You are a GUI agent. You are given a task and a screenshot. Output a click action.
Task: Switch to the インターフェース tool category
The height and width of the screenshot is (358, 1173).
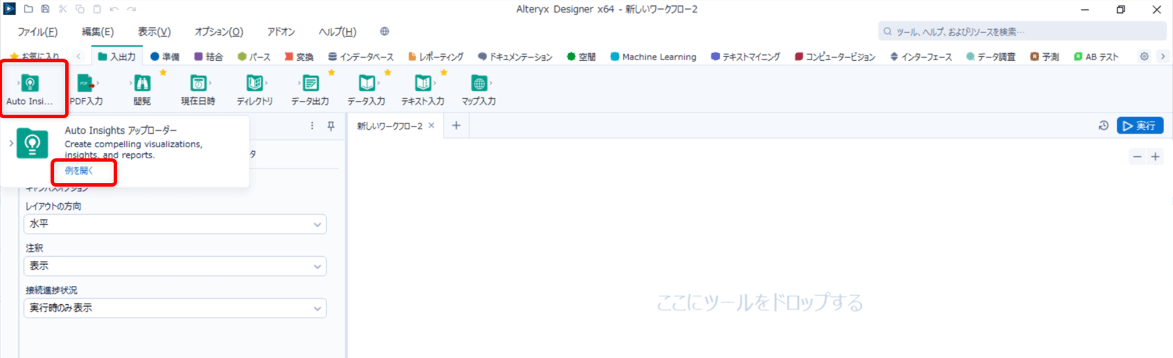921,57
